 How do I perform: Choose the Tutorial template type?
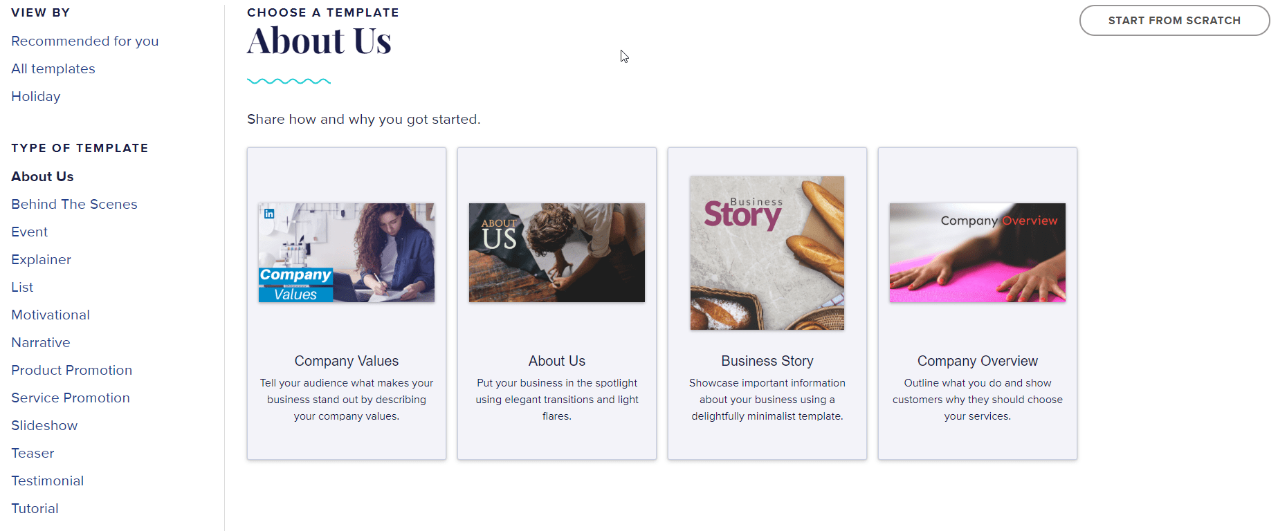pyautogui.click(x=35, y=508)
